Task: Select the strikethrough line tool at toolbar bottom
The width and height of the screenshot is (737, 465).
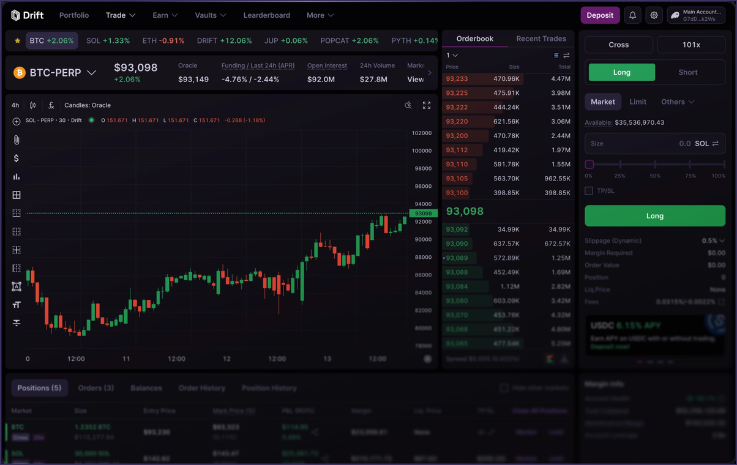Action: 17,322
